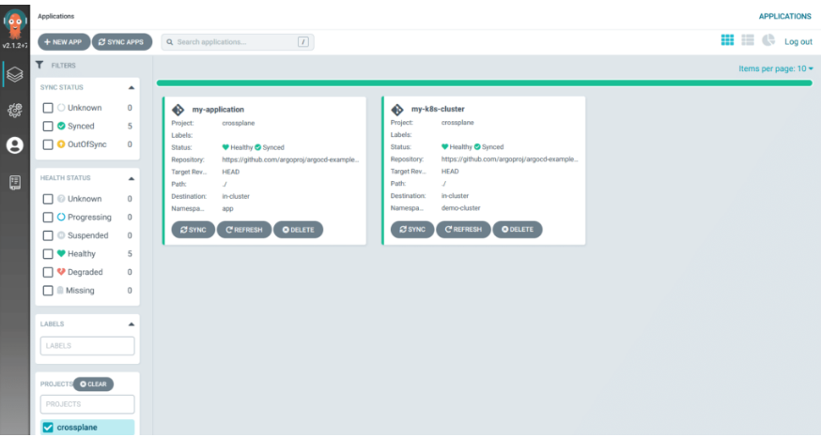Viewport: 821px width, 437px height.
Task: Uncheck the crossplane project filter
Action: [48, 428]
